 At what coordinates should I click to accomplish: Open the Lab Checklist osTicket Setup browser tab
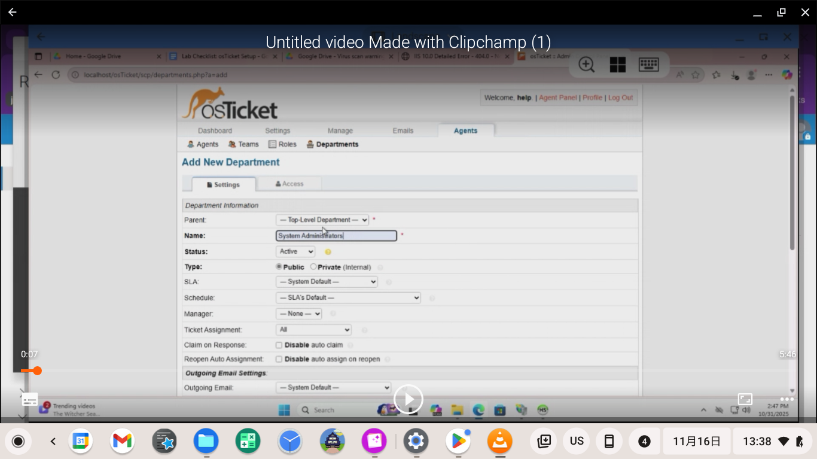pyautogui.click(x=223, y=56)
